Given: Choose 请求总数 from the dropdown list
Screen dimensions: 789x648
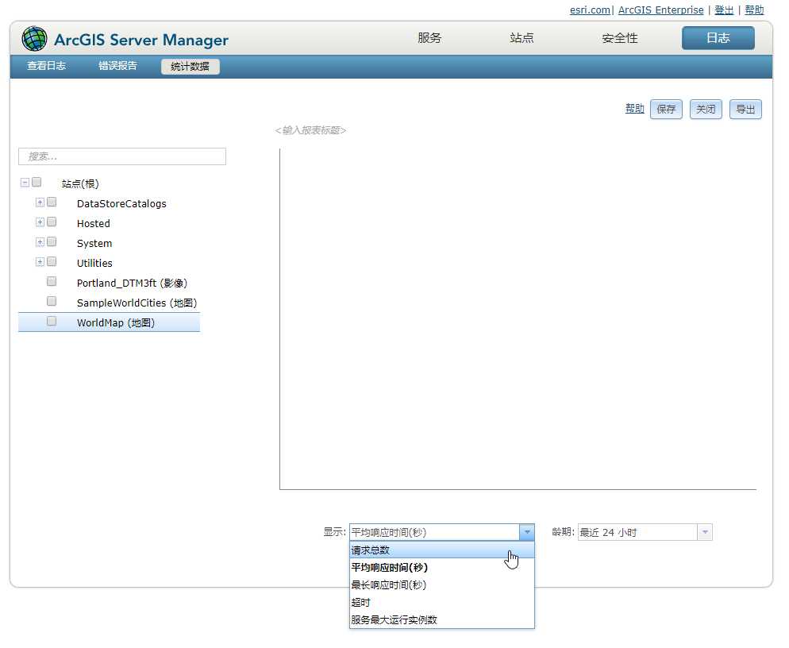Looking at the screenshot, I should pos(442,550).
